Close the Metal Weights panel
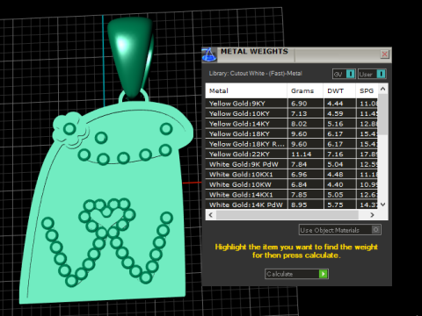422x316 pixels. tap(384, 54)
